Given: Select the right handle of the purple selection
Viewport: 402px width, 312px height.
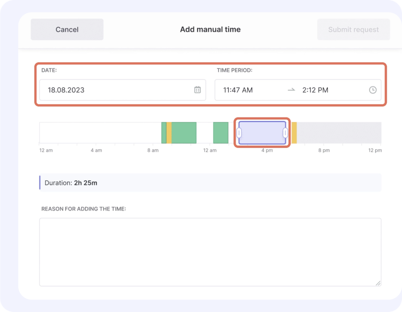Looking at the screenshot, I should tap(285, 133).
